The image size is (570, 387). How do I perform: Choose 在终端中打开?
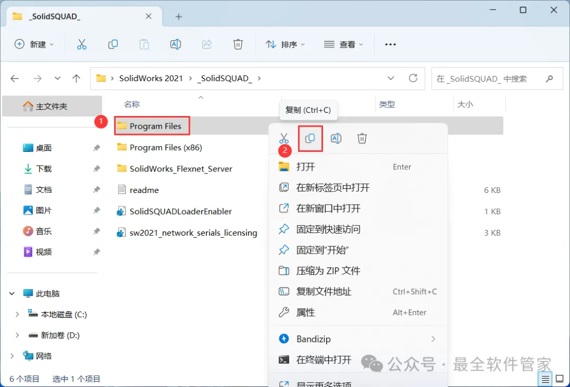point(358,360)
